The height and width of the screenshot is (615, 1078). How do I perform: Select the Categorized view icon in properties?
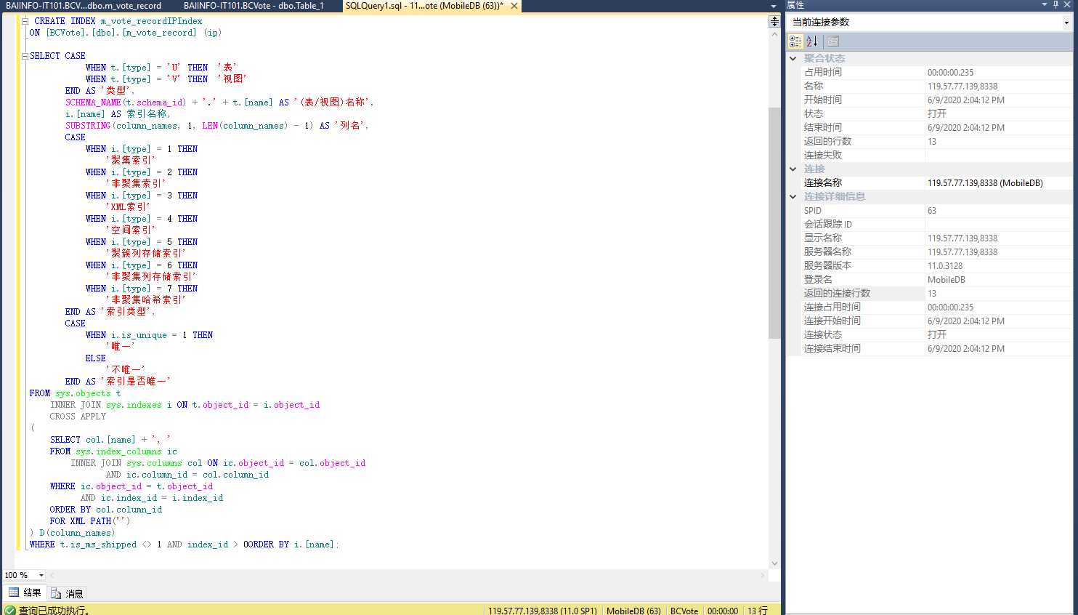tap(795, 41)
